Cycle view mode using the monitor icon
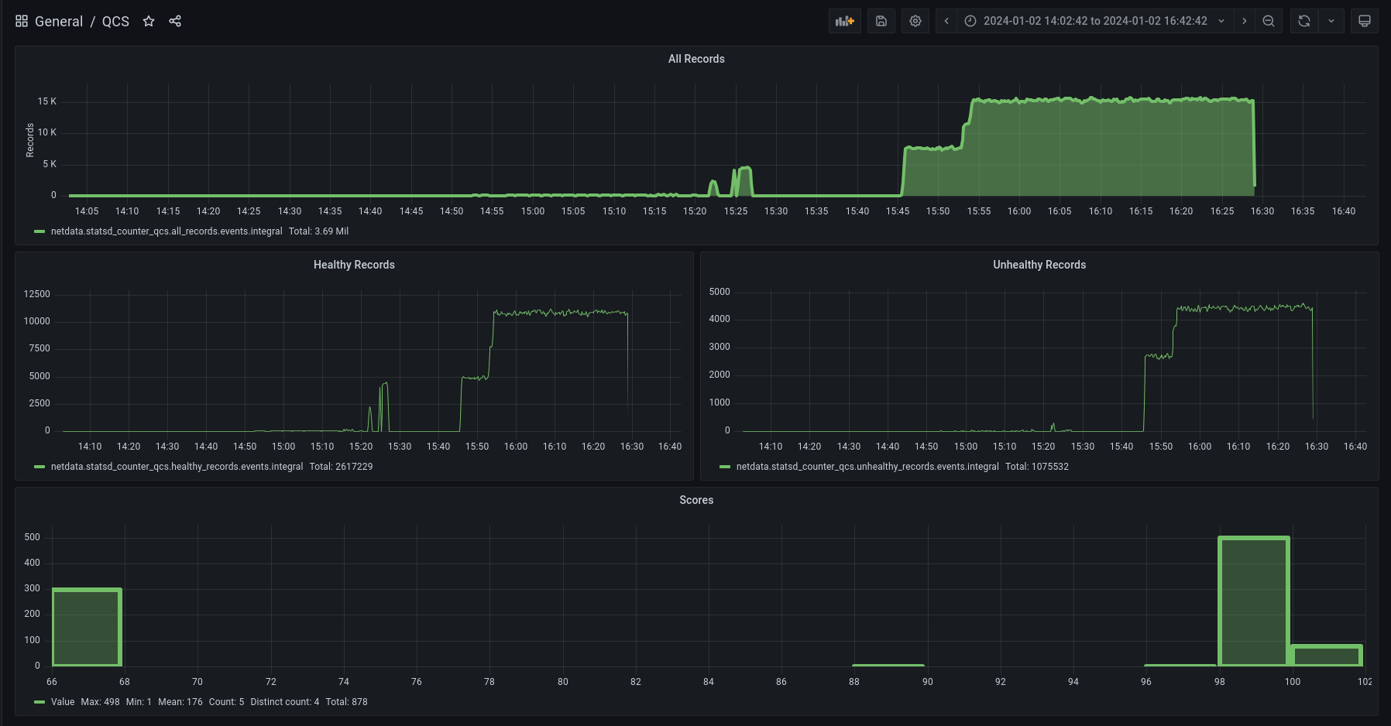This screenshot has height=726, width=1391. pyautogui.click(x=1365, y=21)
